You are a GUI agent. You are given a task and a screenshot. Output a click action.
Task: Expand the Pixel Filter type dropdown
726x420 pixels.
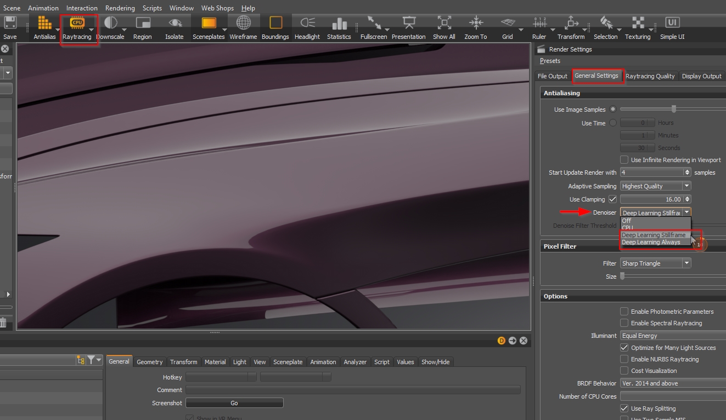click(x=655, y=263)
